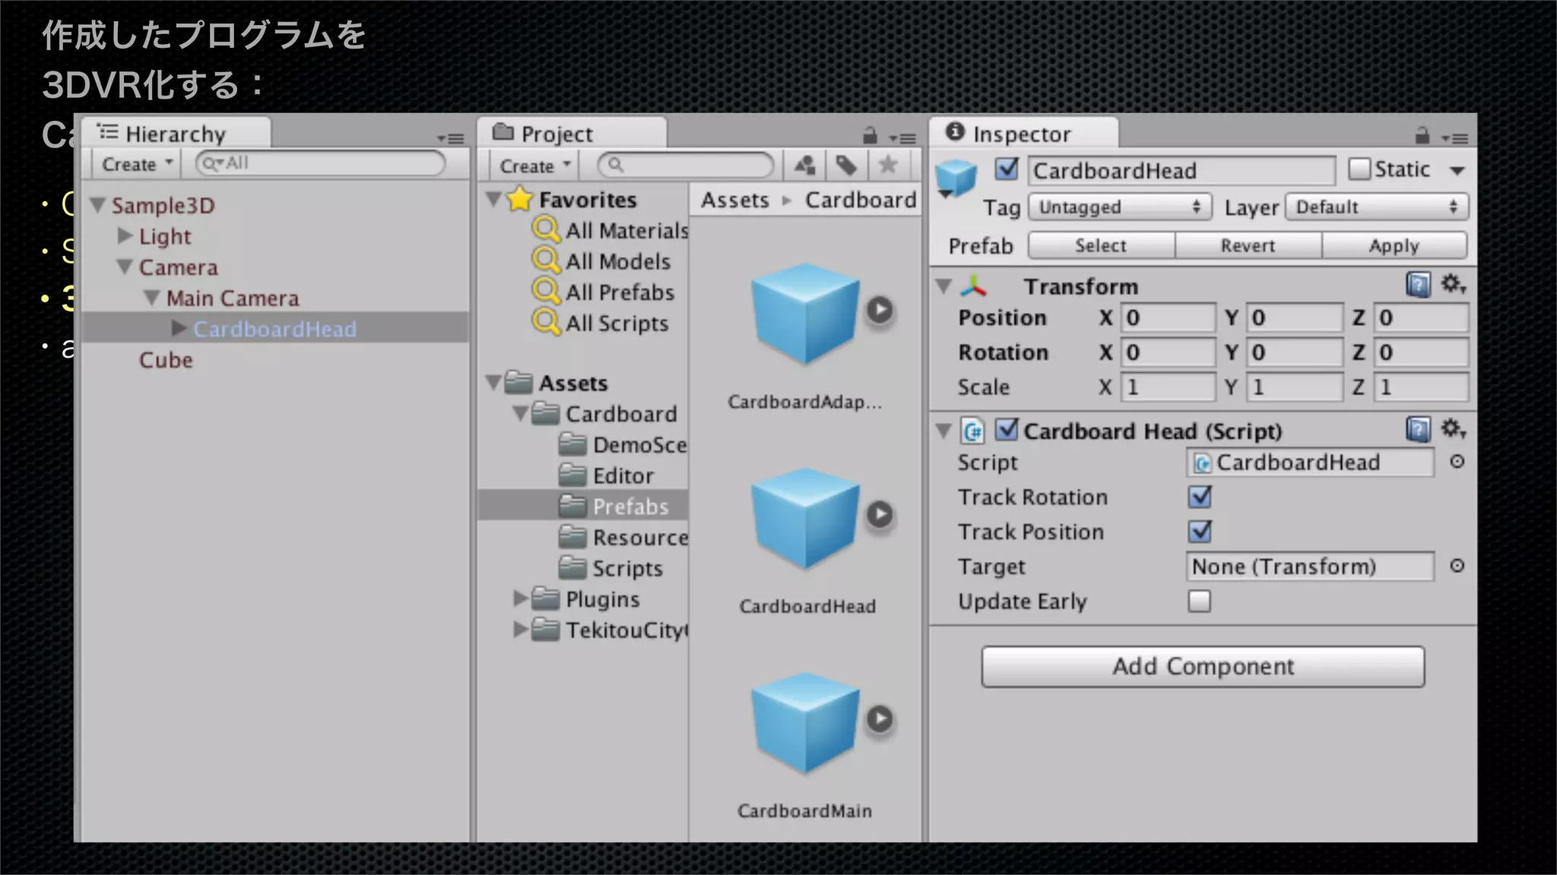
Task: Click the Inspector lock icon
Action: tap(1422, 137)
